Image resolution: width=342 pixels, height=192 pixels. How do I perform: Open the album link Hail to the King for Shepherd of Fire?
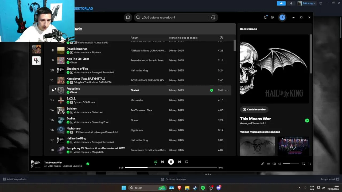pyautogui.click(x=139, y=70)
